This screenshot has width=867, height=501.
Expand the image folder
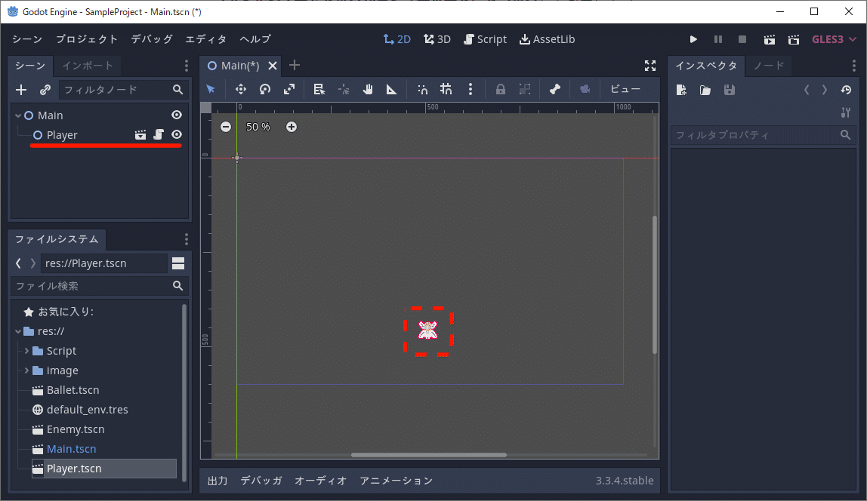click(x=26, y=370)
